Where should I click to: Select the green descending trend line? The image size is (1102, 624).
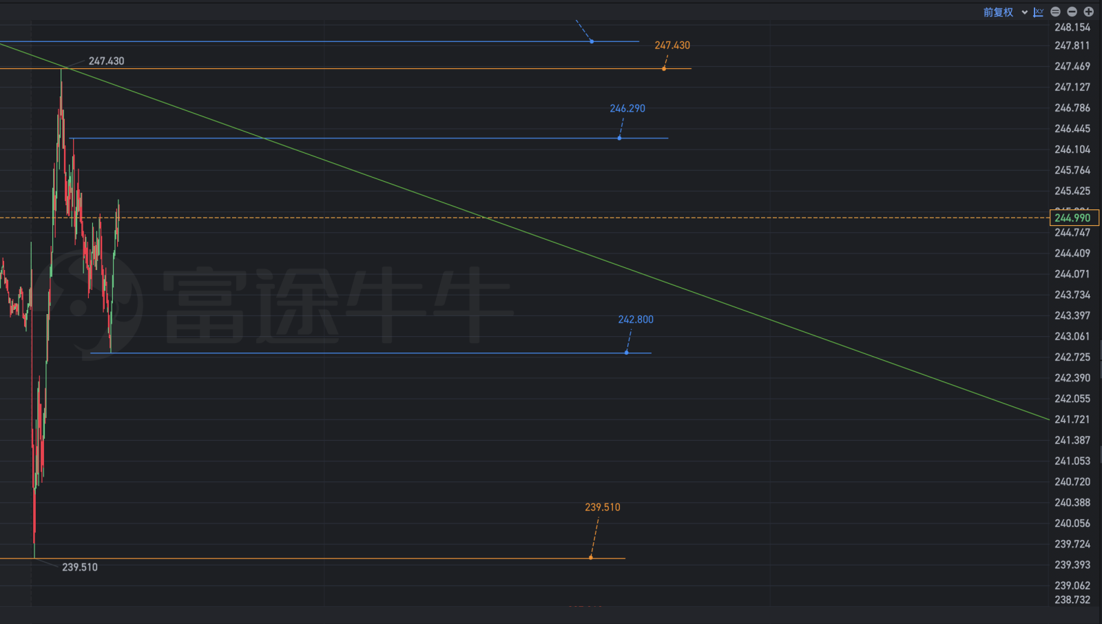click(x=523, y=231)
